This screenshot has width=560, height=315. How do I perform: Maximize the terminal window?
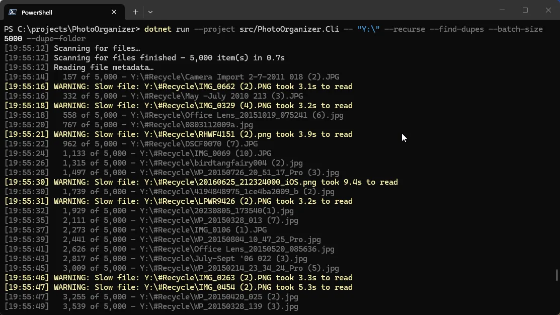tap(525, 10)
